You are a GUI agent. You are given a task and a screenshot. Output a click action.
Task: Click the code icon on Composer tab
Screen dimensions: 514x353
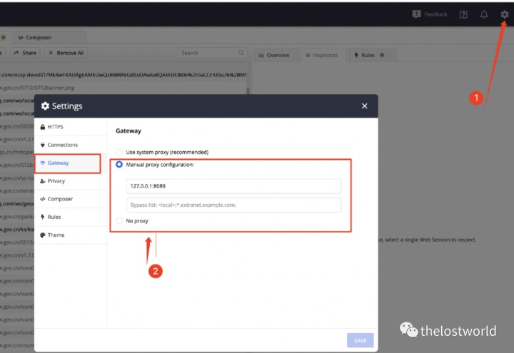21,37
